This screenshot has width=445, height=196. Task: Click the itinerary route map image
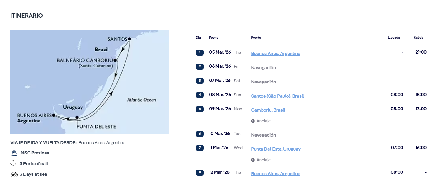pos(89,82)
